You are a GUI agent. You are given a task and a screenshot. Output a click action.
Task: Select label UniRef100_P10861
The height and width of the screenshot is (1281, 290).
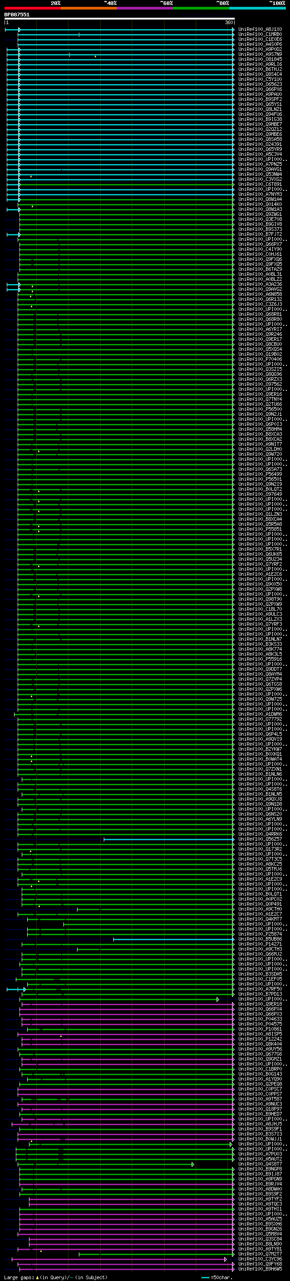click(x=260, y=1029)
